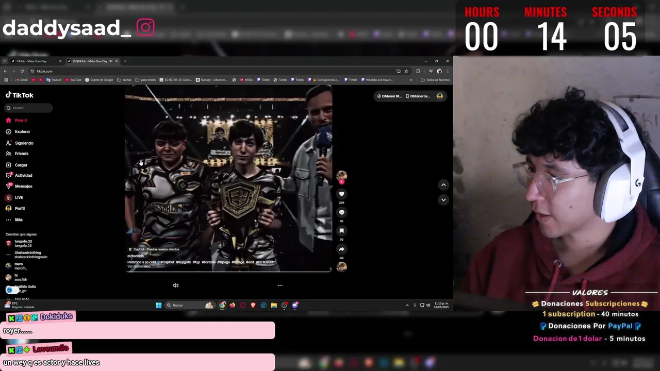Viewport: 660px width, 371px height.
Task: Click 'Obtener M...' app button
Action: (x=389, y=96)
